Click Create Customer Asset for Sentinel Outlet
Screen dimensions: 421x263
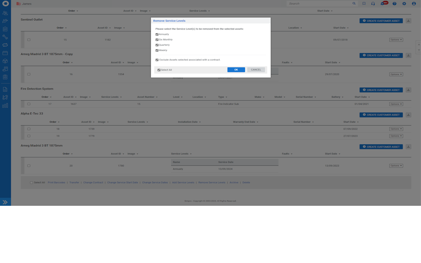click(381, 21)
